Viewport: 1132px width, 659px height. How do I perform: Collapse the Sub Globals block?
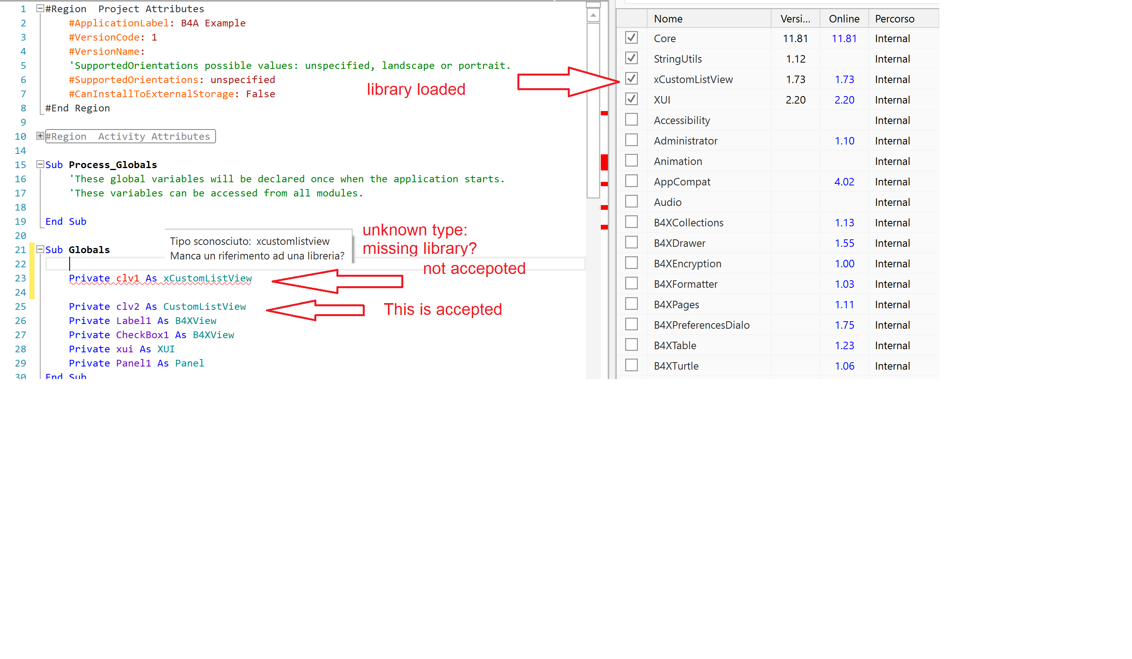click(40, 249)
